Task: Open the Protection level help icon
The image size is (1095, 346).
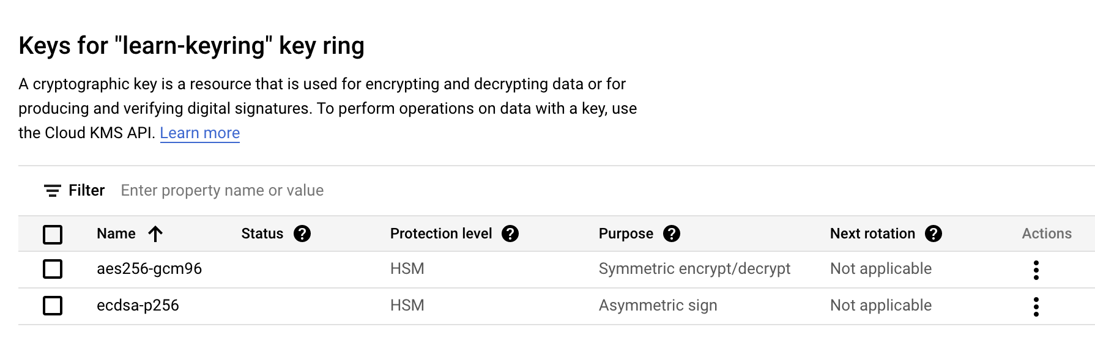Action: [510, 234]
